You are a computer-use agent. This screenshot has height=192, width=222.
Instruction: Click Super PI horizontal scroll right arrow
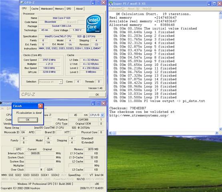tap(217, 133)
